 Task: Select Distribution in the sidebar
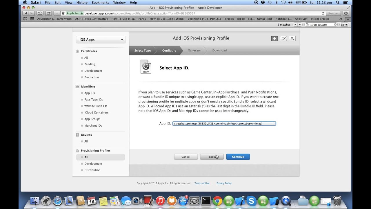92,170
